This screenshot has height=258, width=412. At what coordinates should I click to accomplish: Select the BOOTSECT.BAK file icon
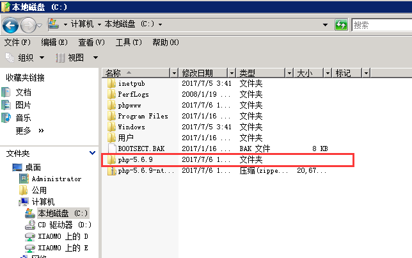click(112, 149)
